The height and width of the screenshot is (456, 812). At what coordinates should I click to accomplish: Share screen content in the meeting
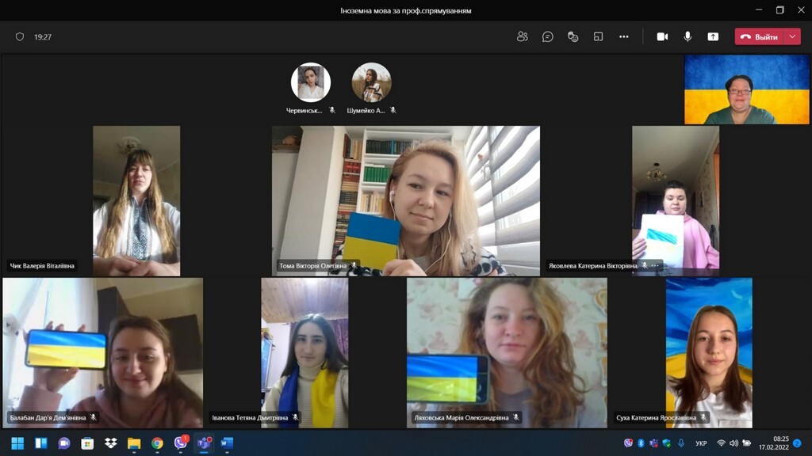[713, 36]
